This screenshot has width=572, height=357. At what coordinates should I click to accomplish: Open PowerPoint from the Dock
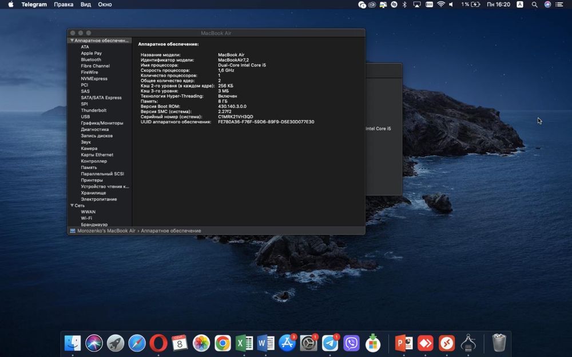click(x=403, y=343)
